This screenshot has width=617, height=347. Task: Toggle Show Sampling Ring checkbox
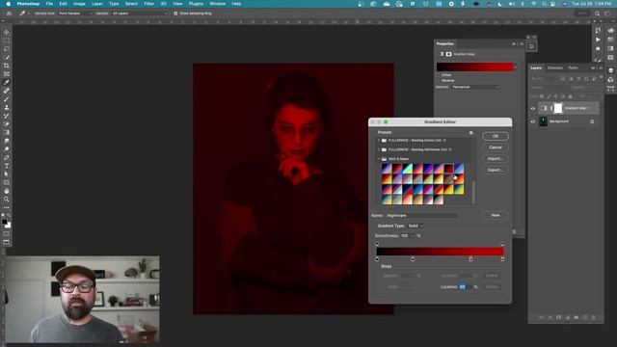coord(175,13)
